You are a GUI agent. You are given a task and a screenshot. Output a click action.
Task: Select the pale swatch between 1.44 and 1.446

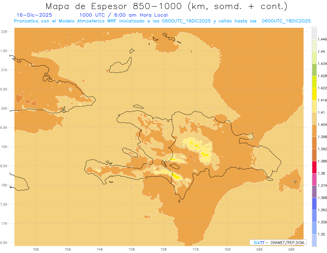pyautogui.click(x=314, y=45)
